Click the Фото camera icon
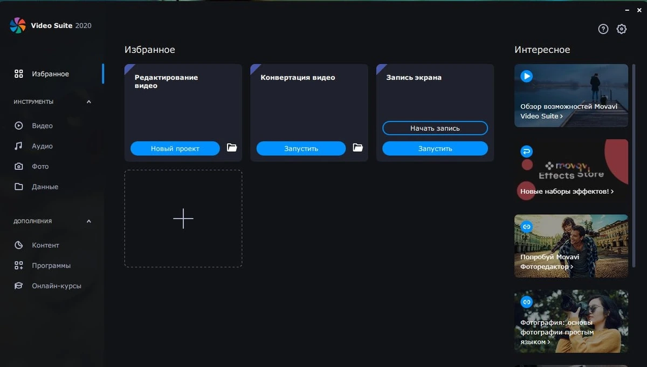The width and height of the screenshot is (647, 367). (x=19, y=167)
